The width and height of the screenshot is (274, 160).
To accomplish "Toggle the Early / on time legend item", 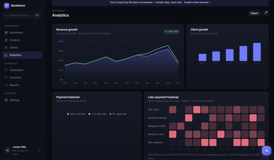I will 76,114.
